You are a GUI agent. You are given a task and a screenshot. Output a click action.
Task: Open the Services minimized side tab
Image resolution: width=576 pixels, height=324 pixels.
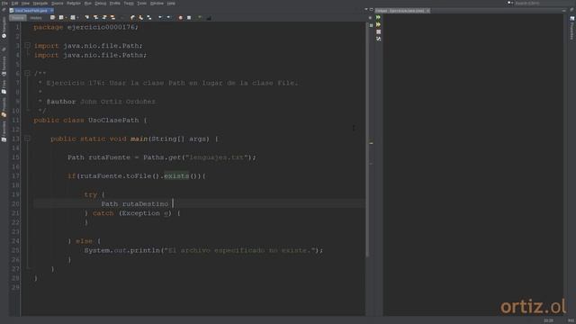[4, 66]
